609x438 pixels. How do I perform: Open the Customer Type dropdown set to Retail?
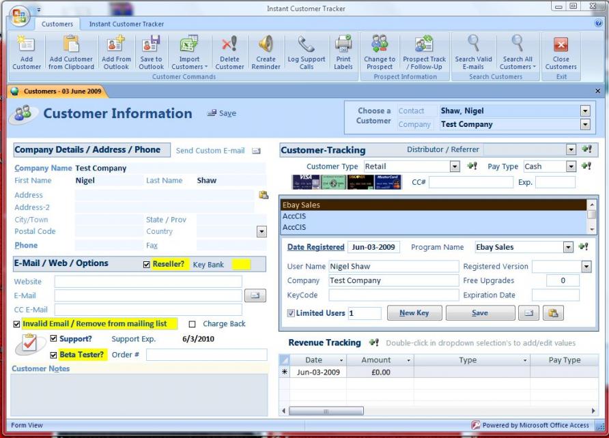(455, 166)
